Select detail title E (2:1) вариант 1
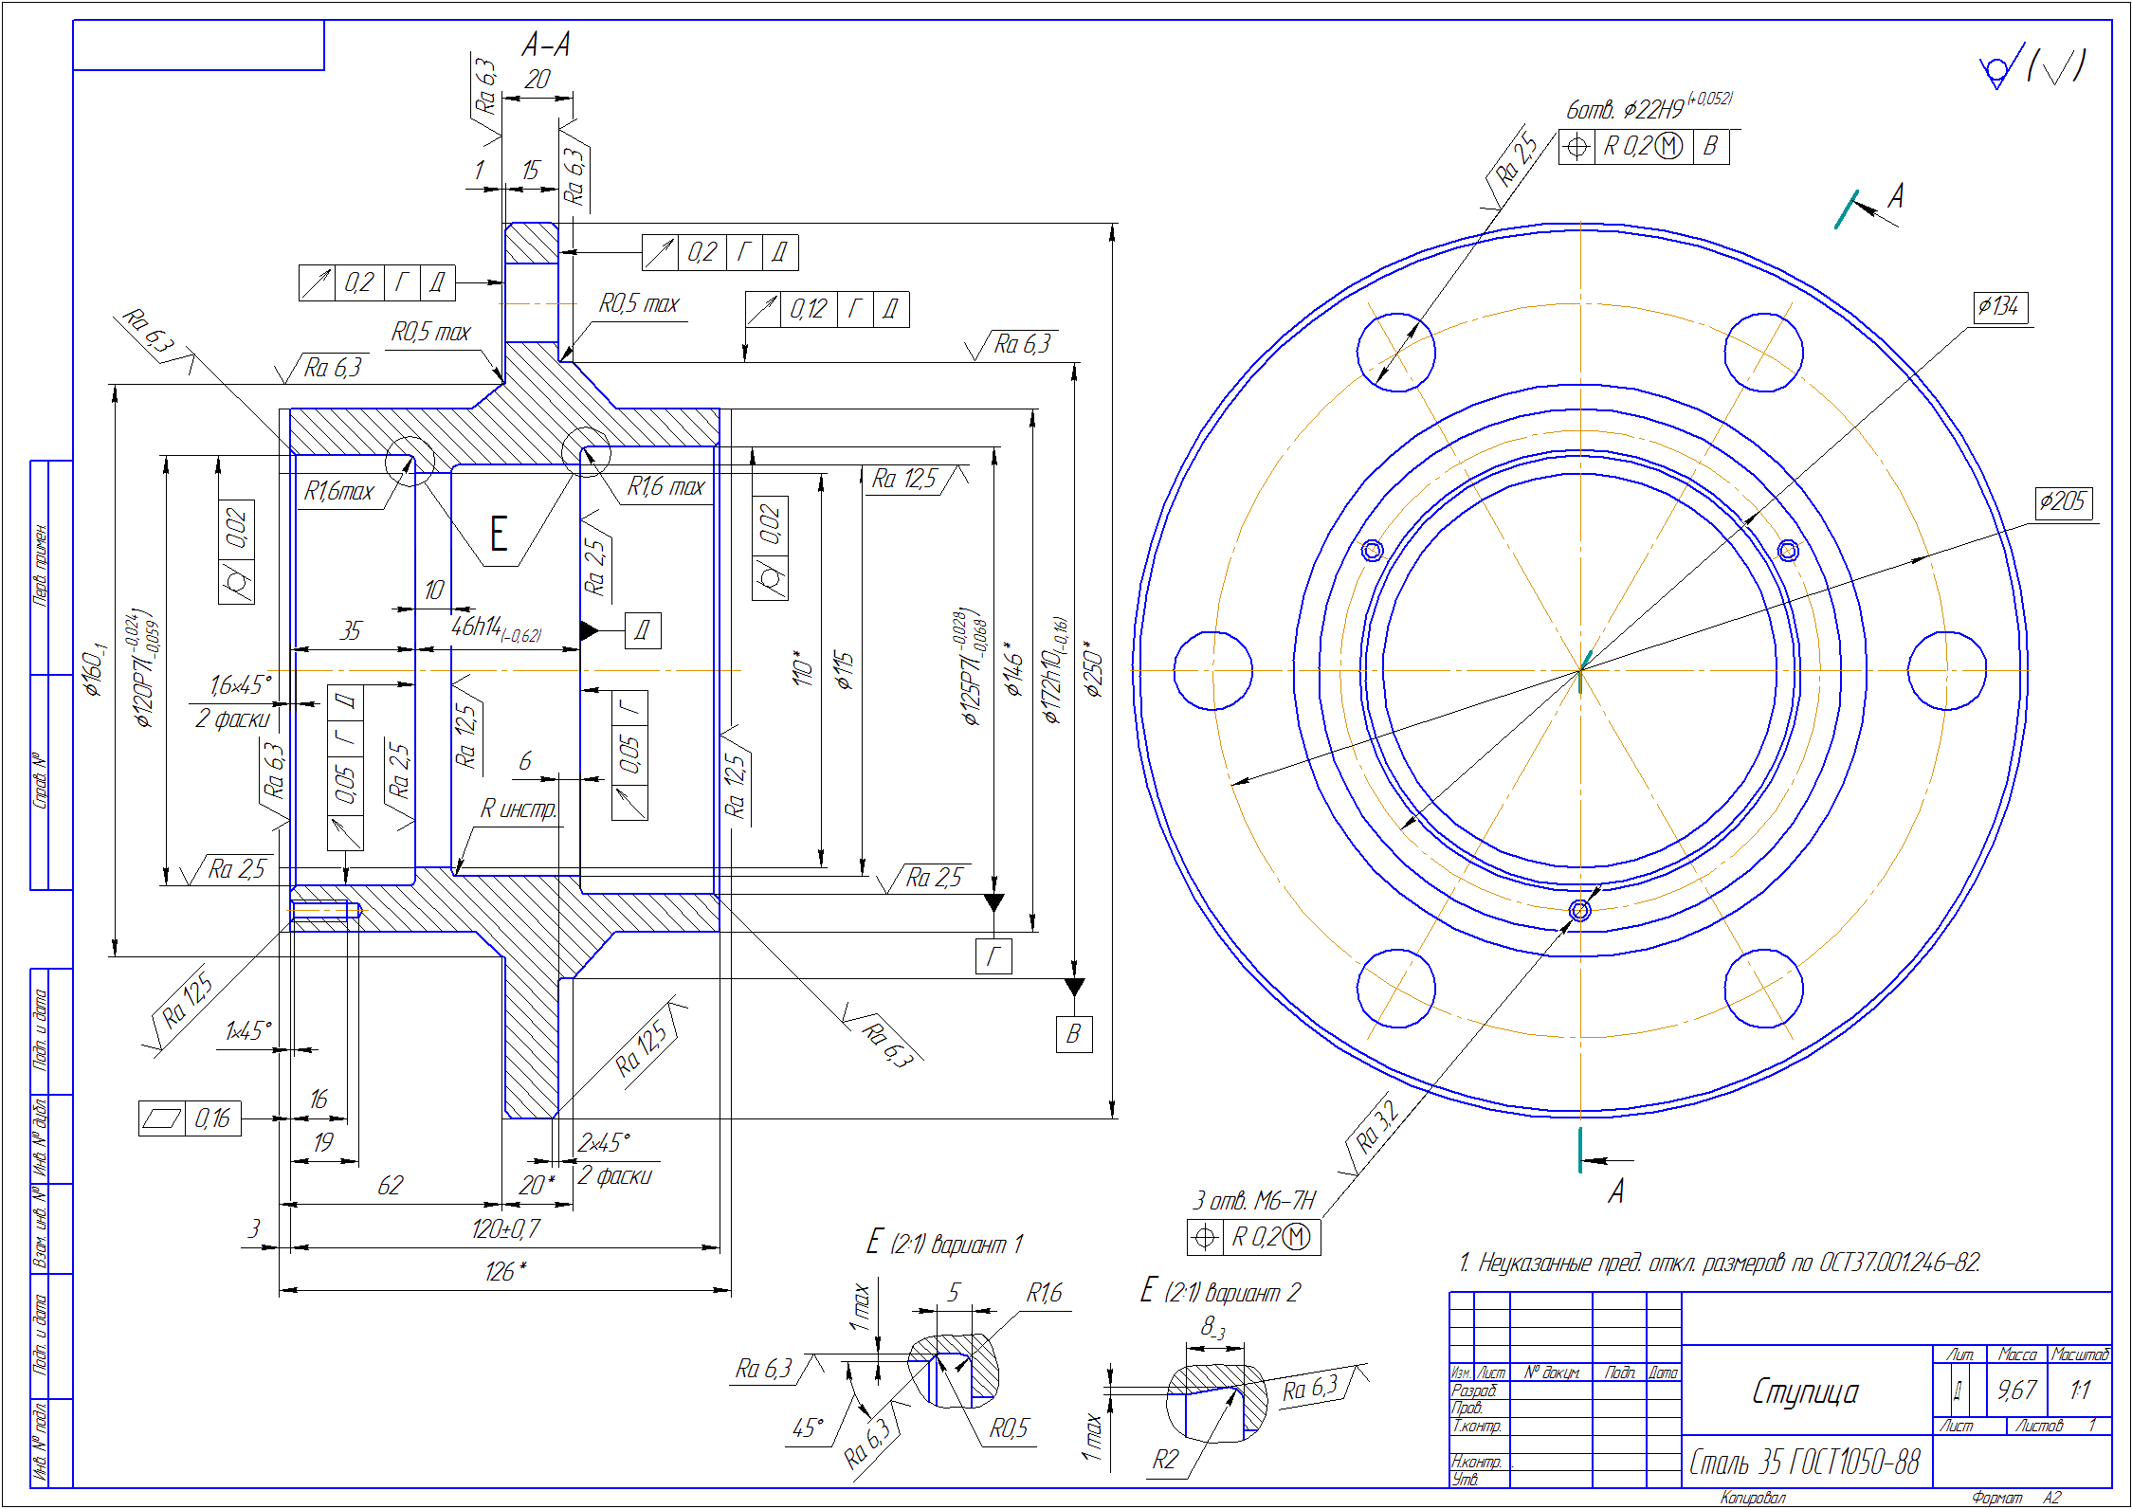The image size is (2132, 1509). coord(945,1243)
